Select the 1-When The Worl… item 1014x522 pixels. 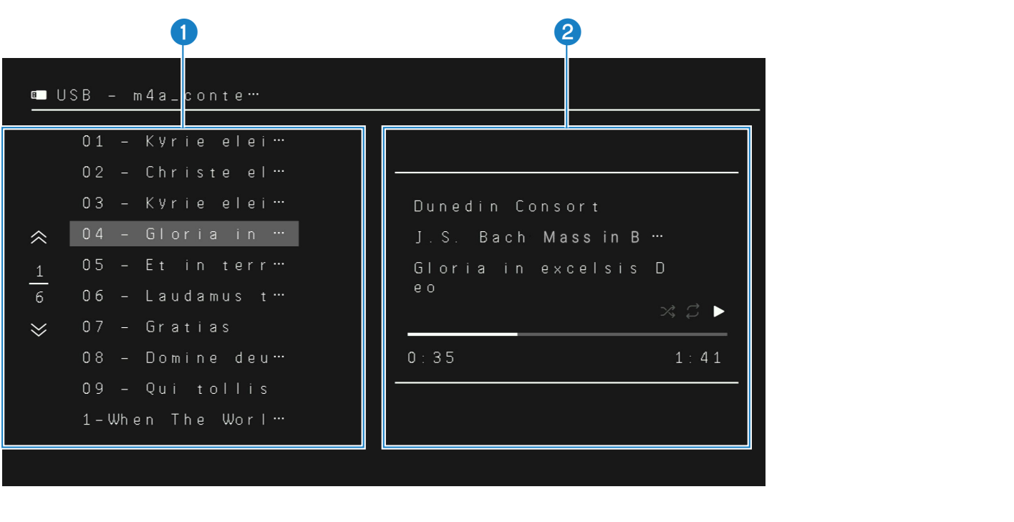(184, 420)
